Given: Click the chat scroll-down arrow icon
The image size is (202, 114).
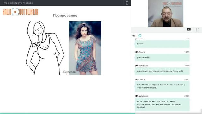Looking at the screenshot, I should [140, 35].
